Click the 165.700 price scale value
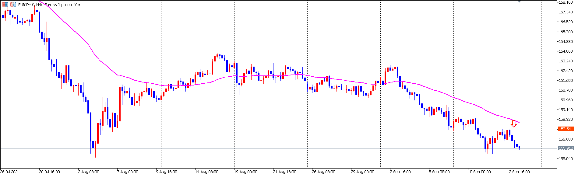This screenshot has width=578, height=174. (566, 32)
